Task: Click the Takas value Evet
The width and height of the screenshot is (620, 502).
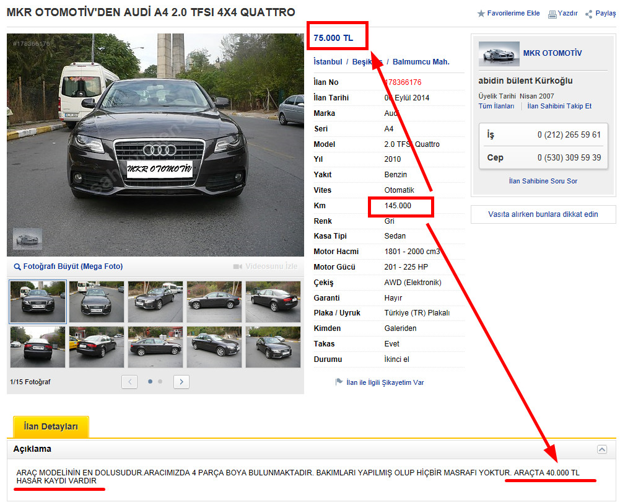Action: click(x=392, y=343)
